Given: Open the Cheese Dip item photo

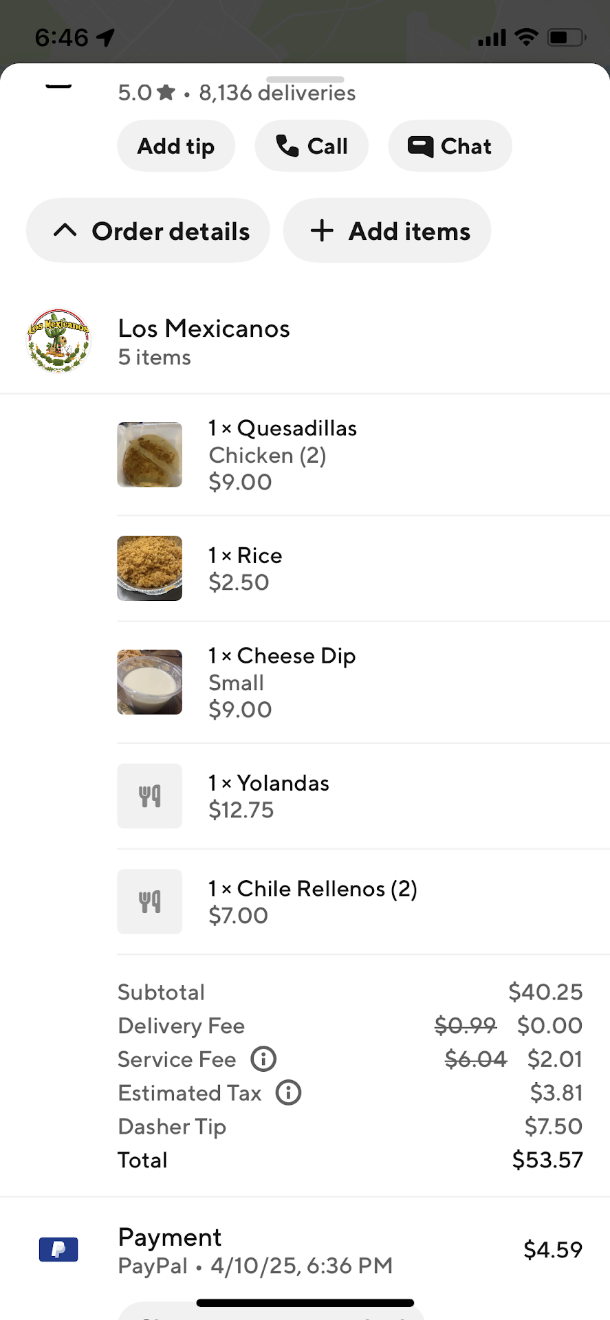Looking at the screenshot, I should pos(150,682).
